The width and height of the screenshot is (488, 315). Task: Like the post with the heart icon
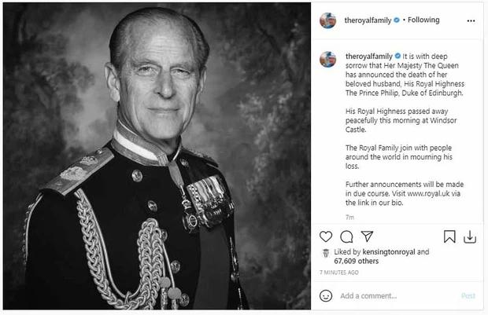(327, 236)
